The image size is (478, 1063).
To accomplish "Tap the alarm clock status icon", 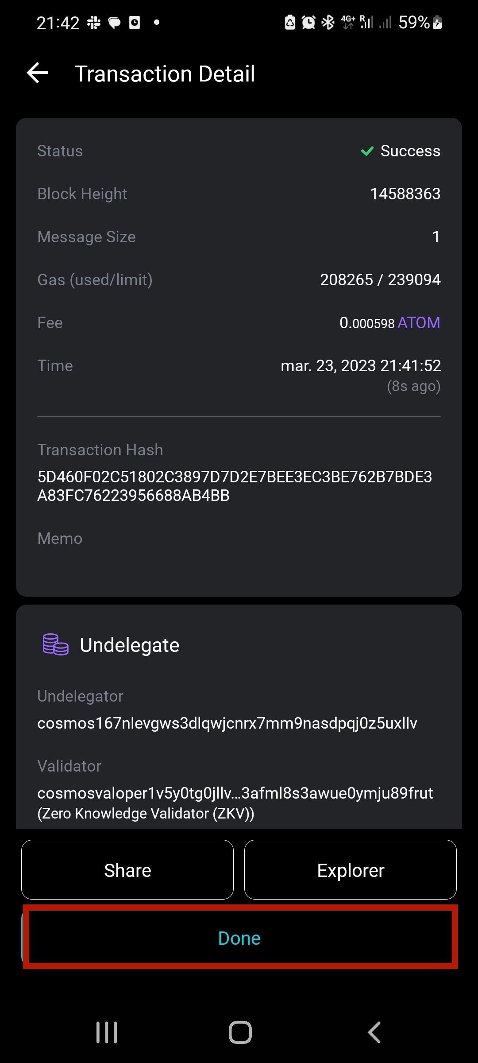I will 308,22.
